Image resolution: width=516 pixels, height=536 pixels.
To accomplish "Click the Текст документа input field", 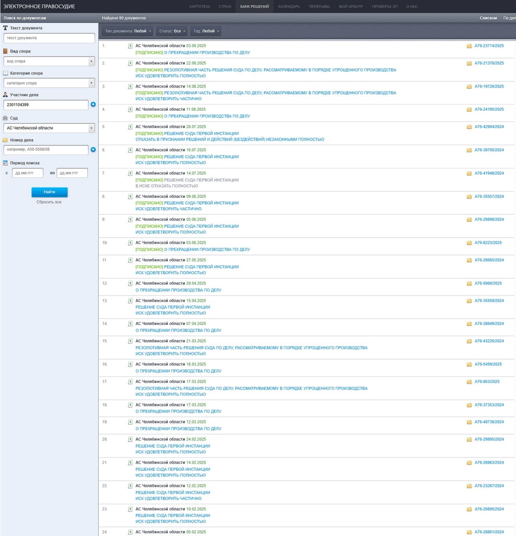I will click(49, 38).
